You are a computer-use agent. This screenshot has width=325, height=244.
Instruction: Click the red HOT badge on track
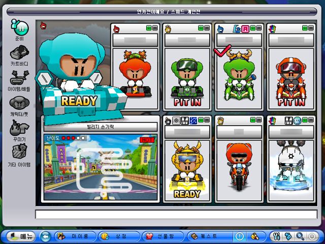[147, 140]
